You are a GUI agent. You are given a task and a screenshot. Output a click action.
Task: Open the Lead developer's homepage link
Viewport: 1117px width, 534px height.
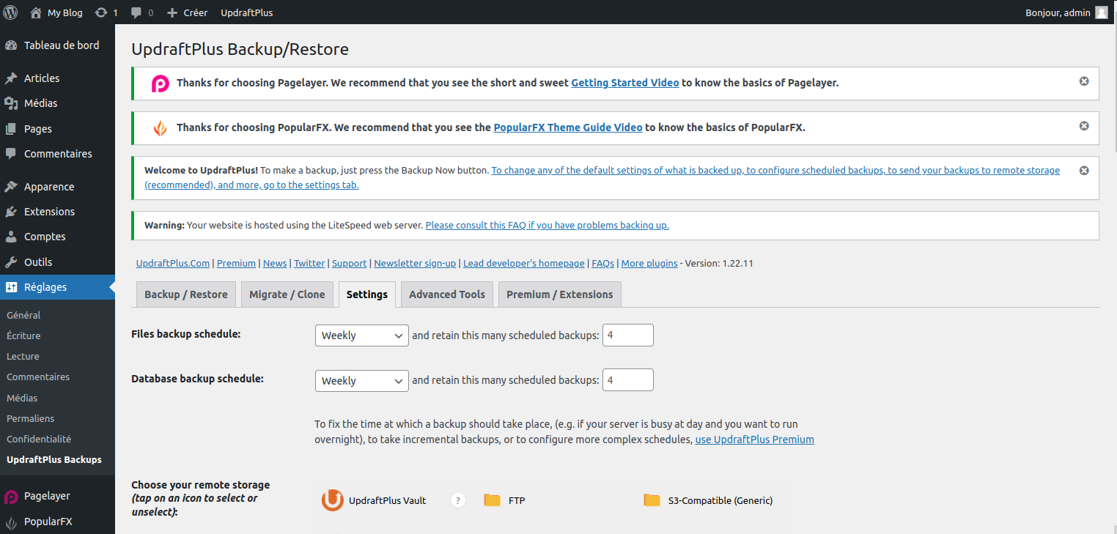click(x=524, y=264)
